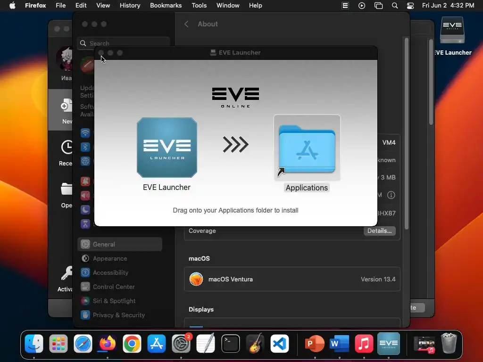This screenshot has height=362, width=483.
Task: Open Launchpad from the Dock
Action: [58, 344]
